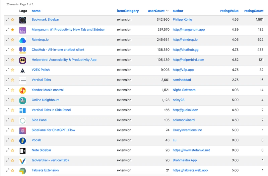The image size is (268, 176).
Task: Click the Vertical Tabs in Side Panel logo
Action: pyautogui.click(x=22, y=111)
